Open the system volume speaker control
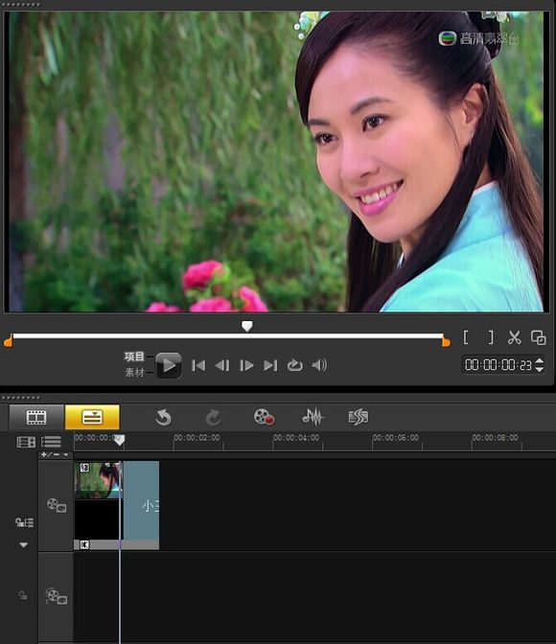 [319, 365]
